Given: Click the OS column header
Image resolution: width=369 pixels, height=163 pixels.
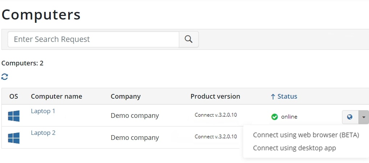Looking at the screenshot, I should 14,96.
